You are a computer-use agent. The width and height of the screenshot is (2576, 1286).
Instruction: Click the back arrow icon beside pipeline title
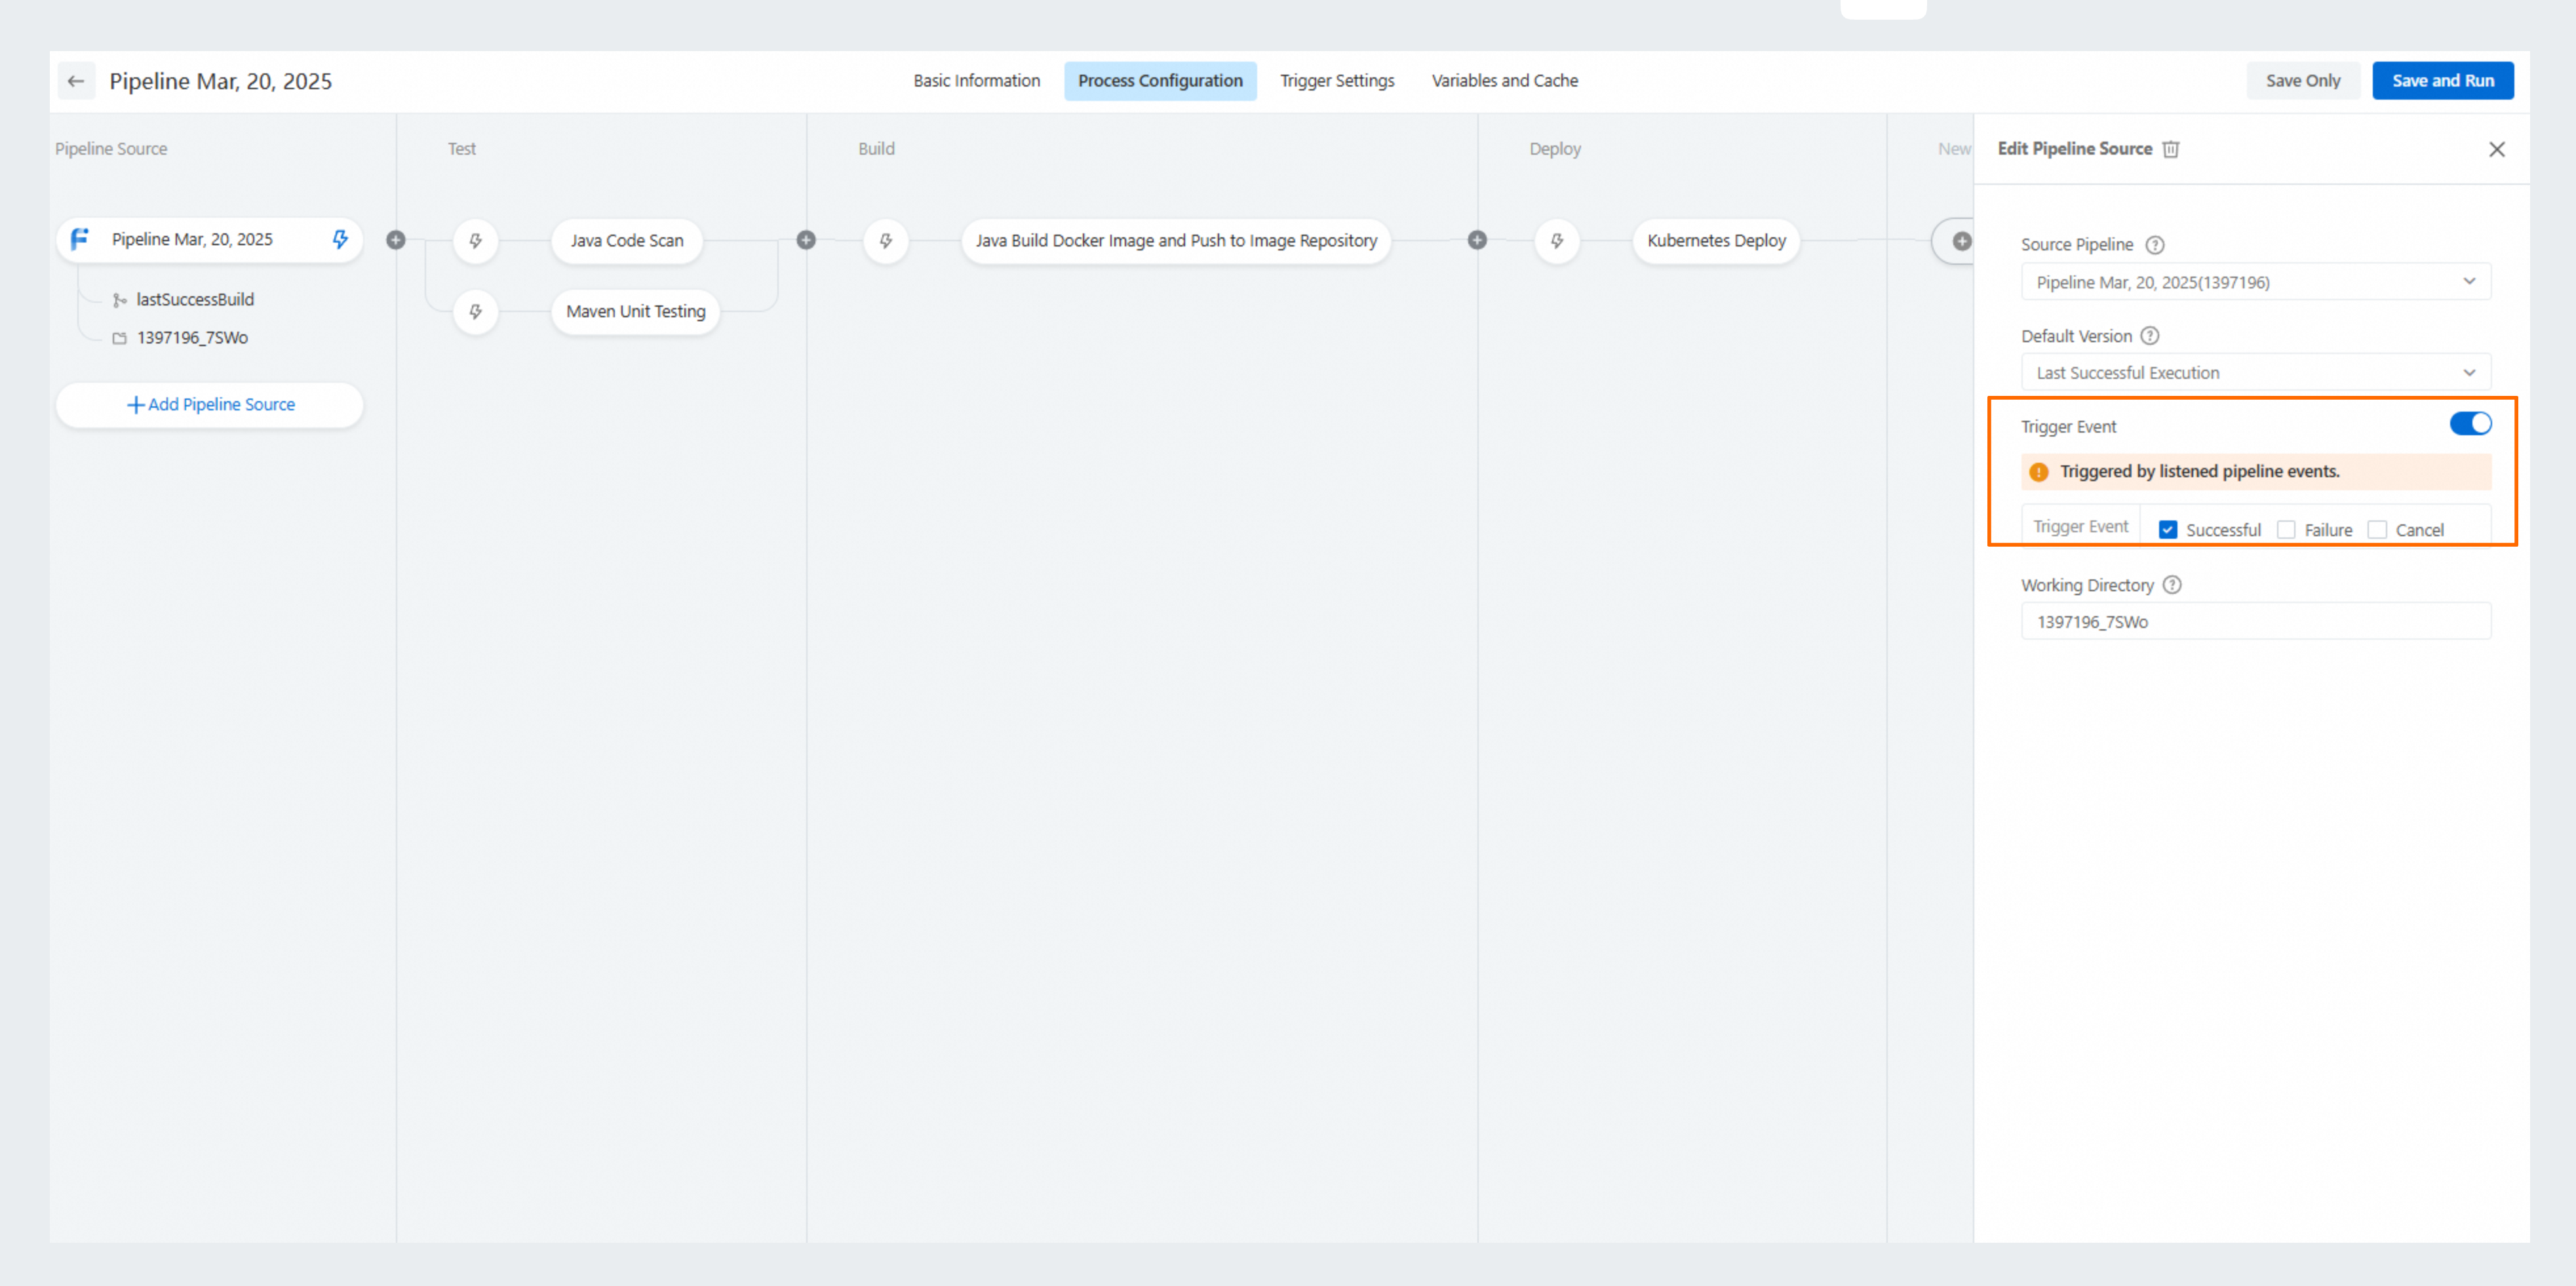coord(76,81)
